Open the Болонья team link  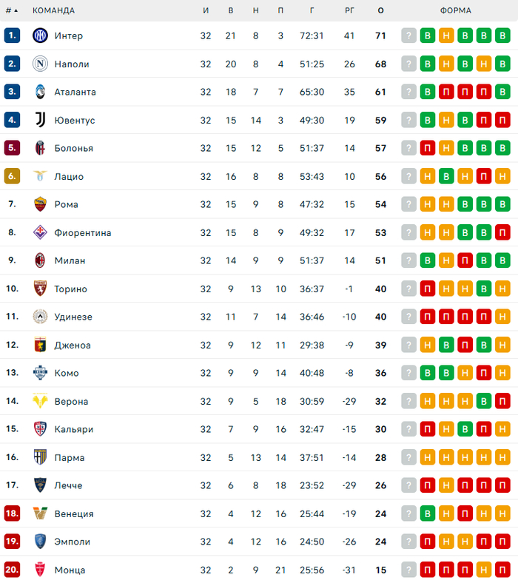[73, 148]
